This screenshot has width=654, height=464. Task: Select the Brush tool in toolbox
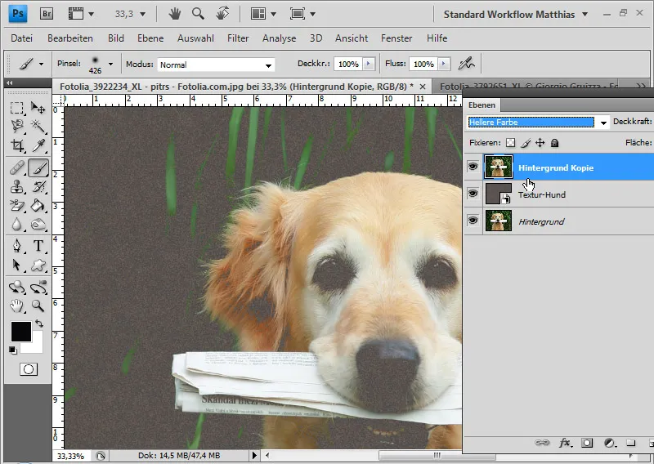[38, 168]
